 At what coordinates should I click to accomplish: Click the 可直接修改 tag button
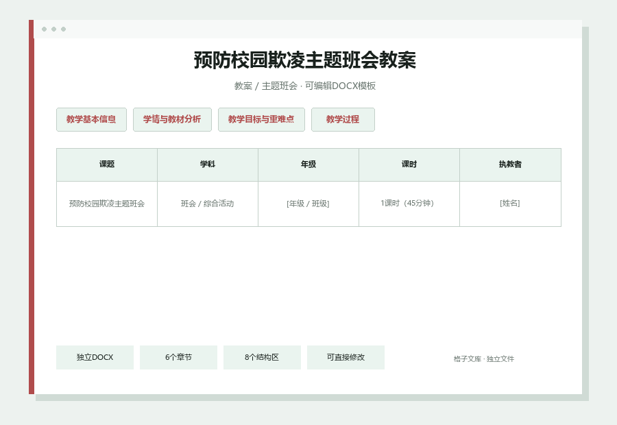(346, 357)
